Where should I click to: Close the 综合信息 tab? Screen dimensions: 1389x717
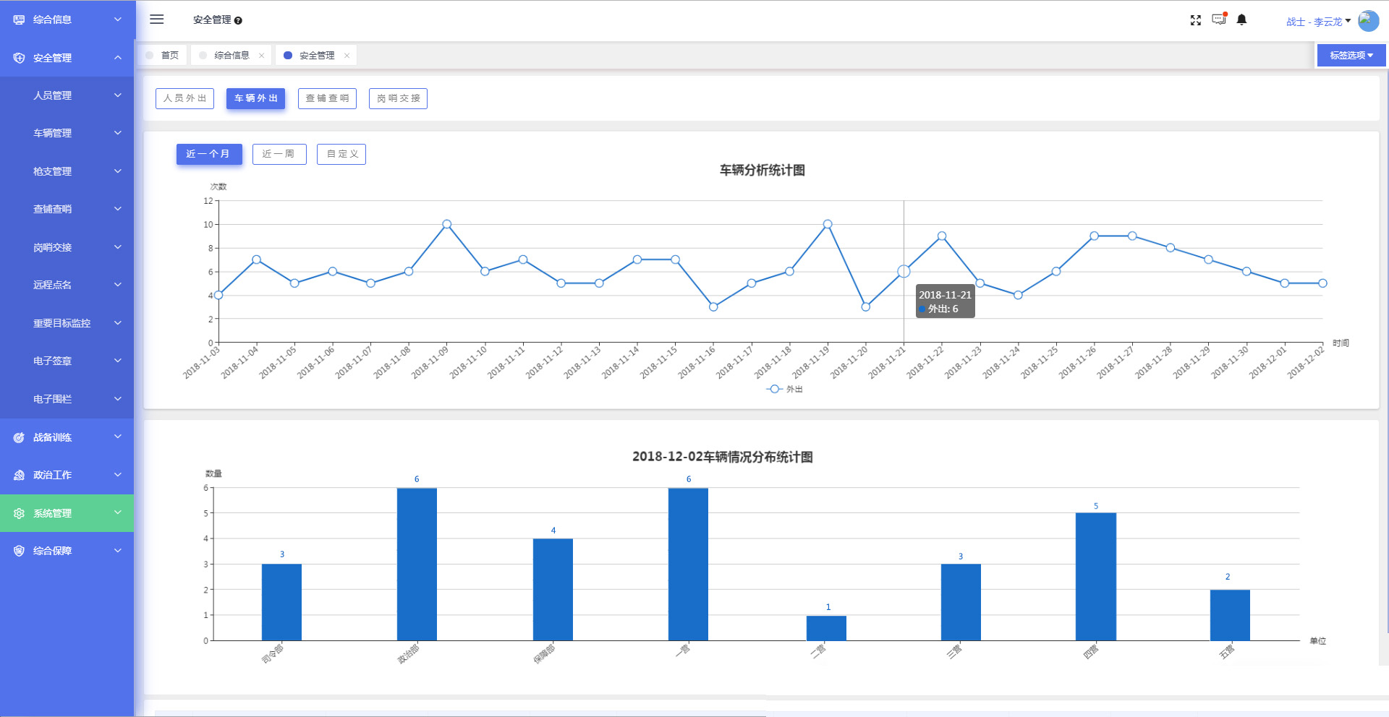click(x=261, y=56)
